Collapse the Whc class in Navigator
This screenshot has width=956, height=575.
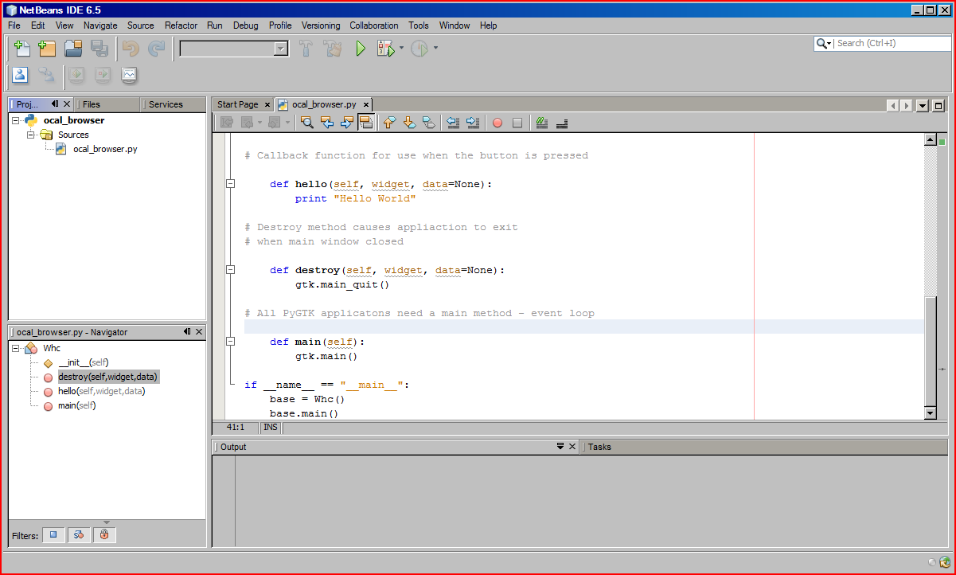tap(16, 348)
